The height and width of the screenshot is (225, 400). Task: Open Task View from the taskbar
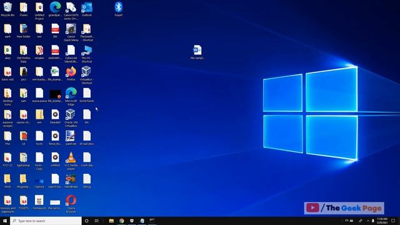tap(97, 221)
